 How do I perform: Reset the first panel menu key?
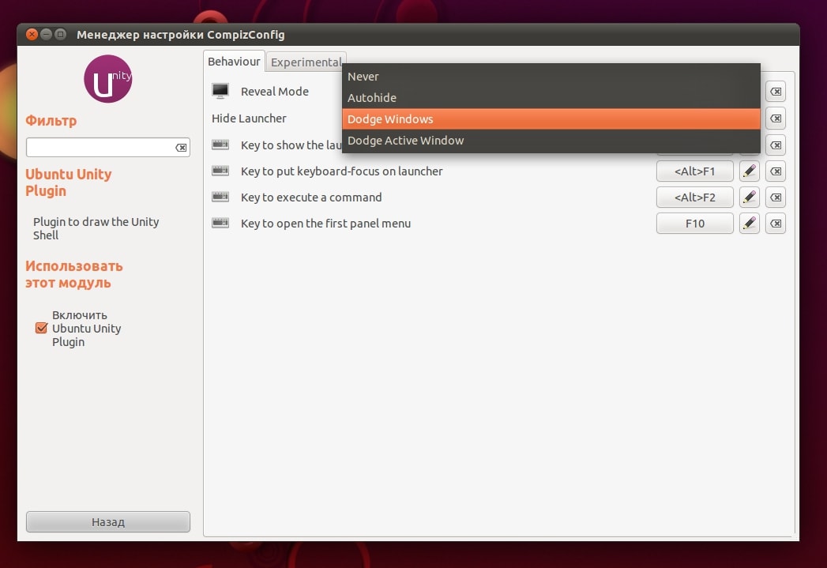(x=776, y=223)
